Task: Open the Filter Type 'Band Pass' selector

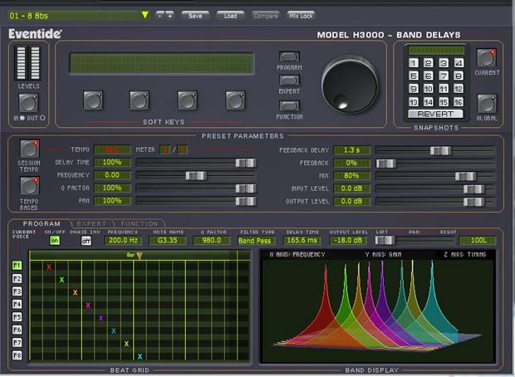Action: pos(255,241)
